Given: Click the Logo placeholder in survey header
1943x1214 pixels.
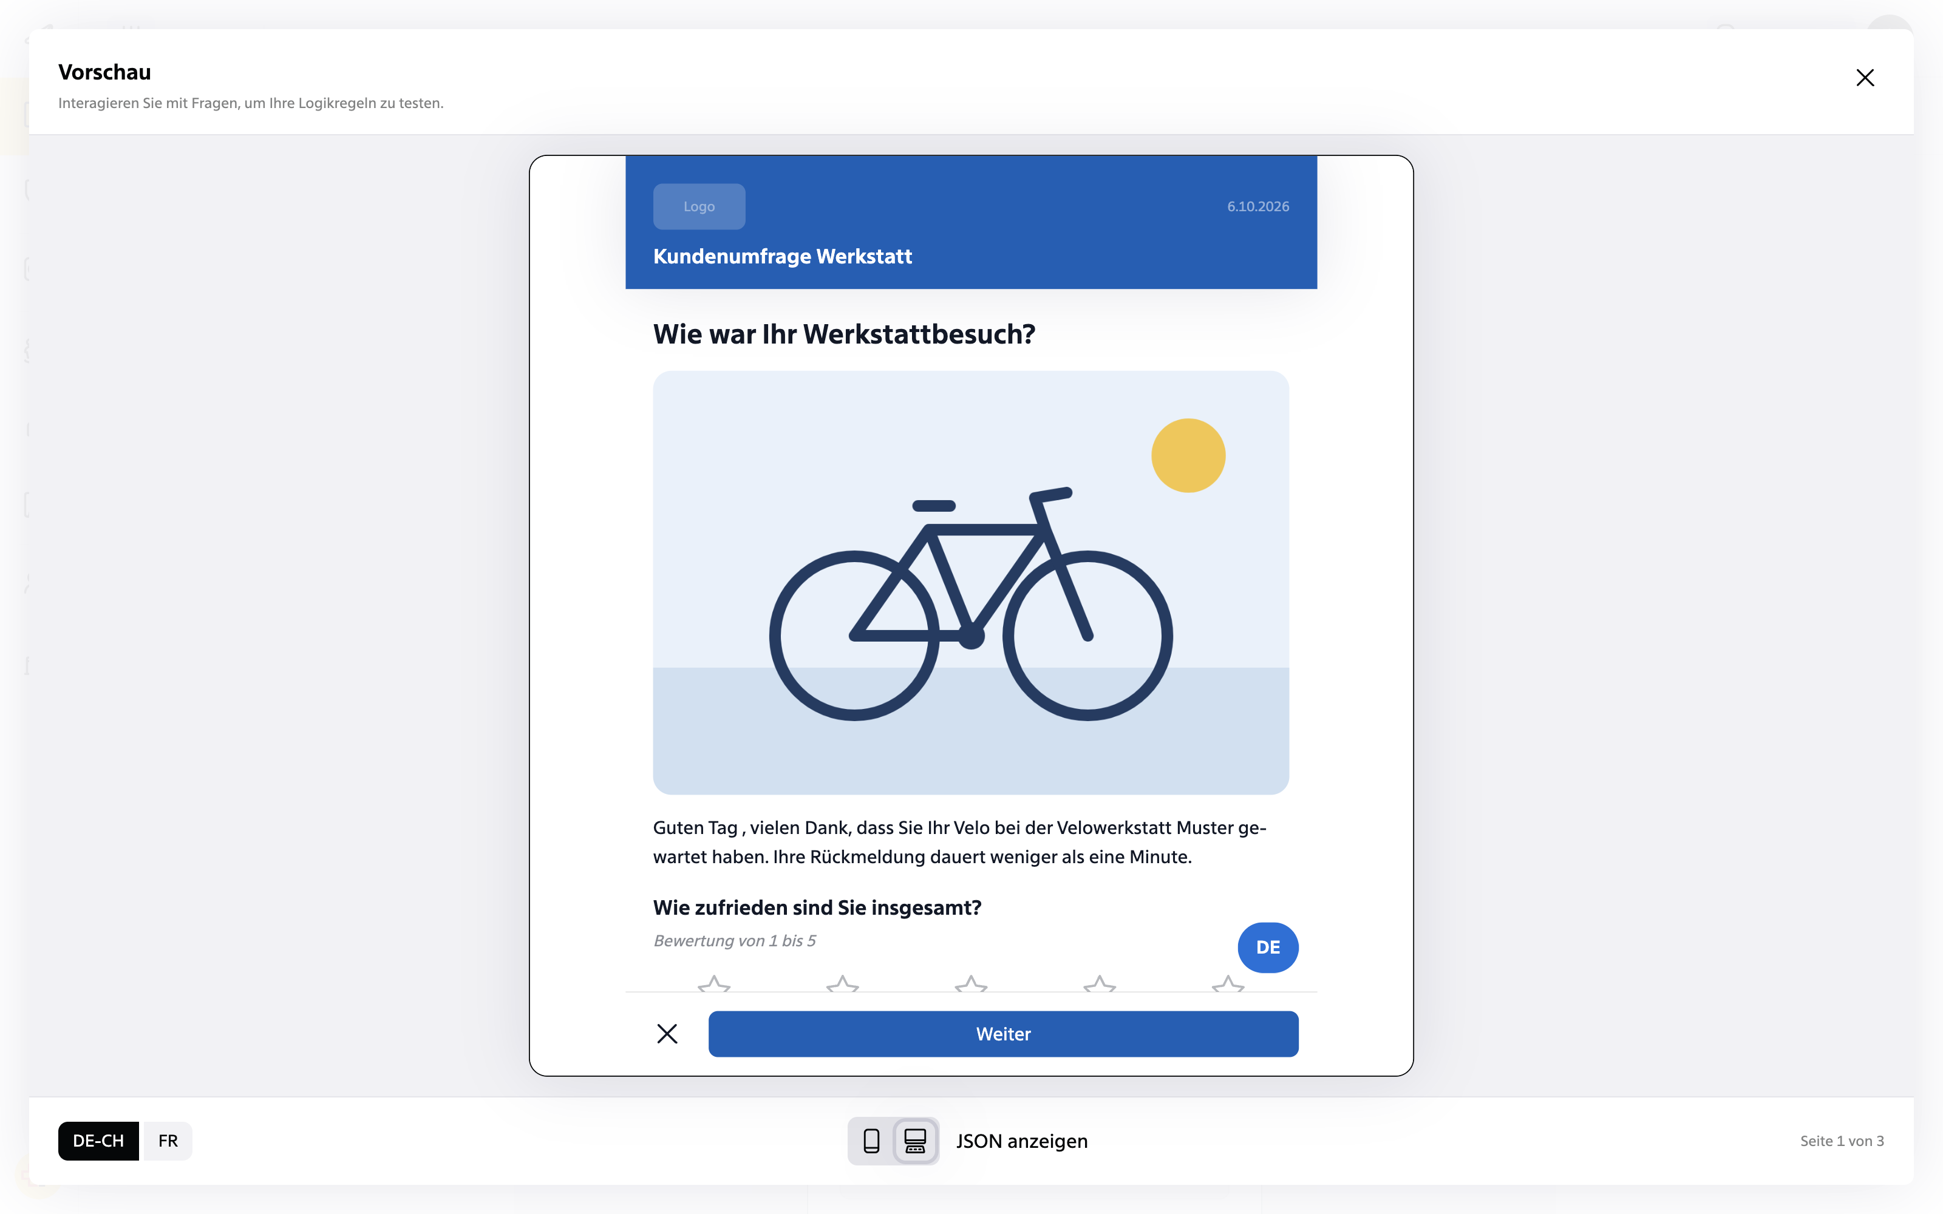Looking at the screenshot, I should point(699,206).
